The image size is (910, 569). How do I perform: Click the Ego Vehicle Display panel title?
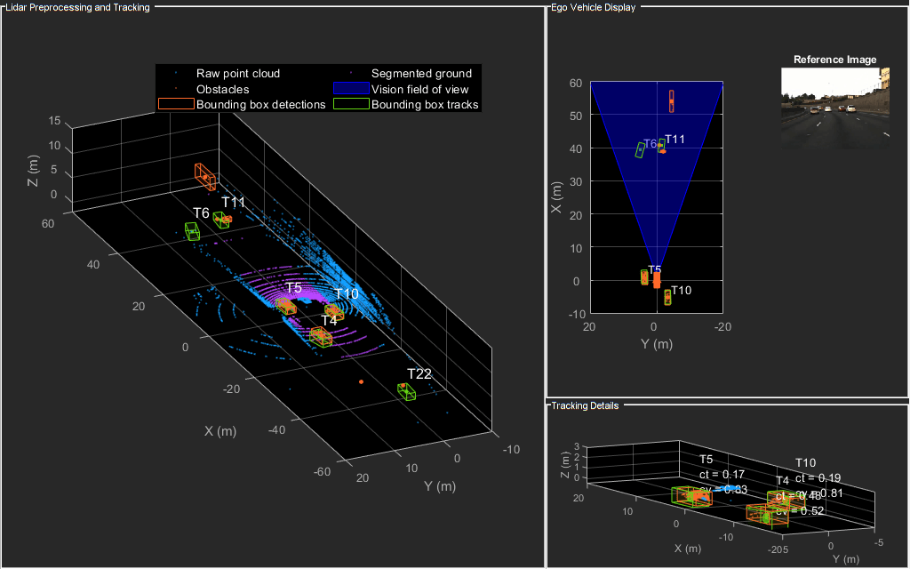[x=593, y=7]
